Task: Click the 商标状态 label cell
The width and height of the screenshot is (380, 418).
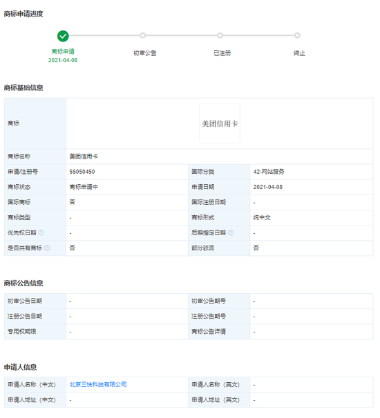Action: pos(35,187)
